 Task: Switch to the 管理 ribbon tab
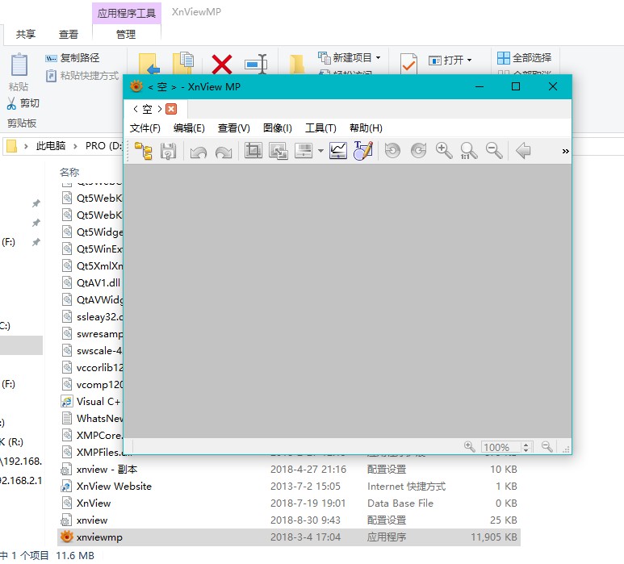[x=126, y=34]
